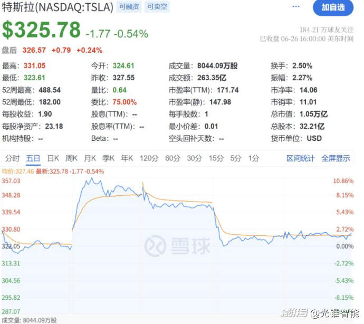Image resolution: width=364 pixels, height=324 pixels.
Task: Click the stock title 特斯拉(NASDAQ:TSLA)
Action: [58, 7]
